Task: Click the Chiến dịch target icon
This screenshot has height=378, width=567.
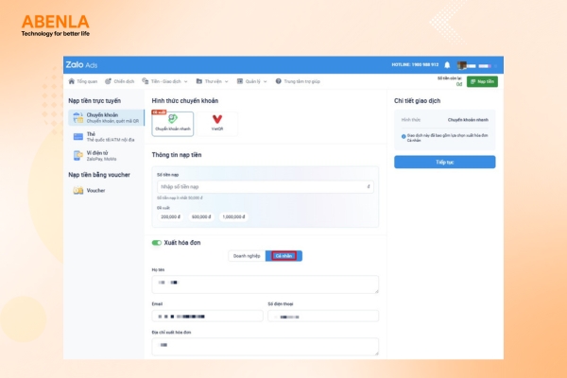Action: pyautogui.click(x=108, y=81)
